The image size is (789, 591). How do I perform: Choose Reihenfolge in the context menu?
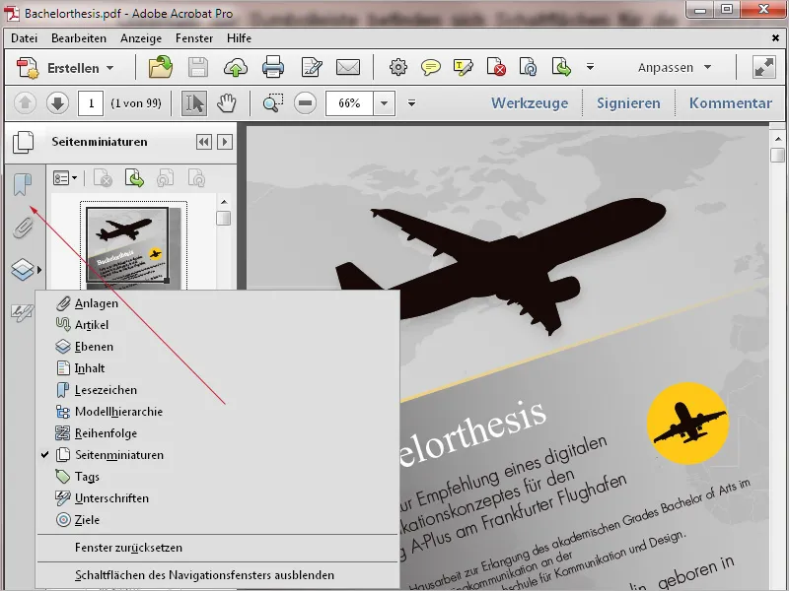pos(218,433)
